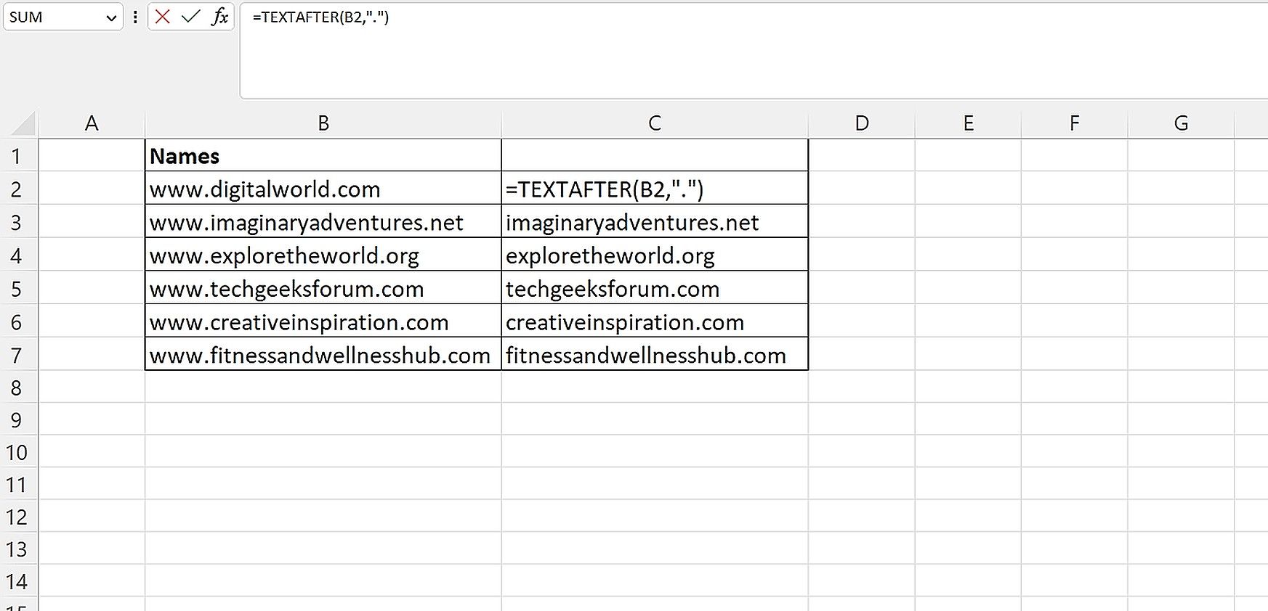The width and height of the screenshot is (1268, 611).
Task: Confirm the formula with the checkmark button
Action: tap(190, 17)
